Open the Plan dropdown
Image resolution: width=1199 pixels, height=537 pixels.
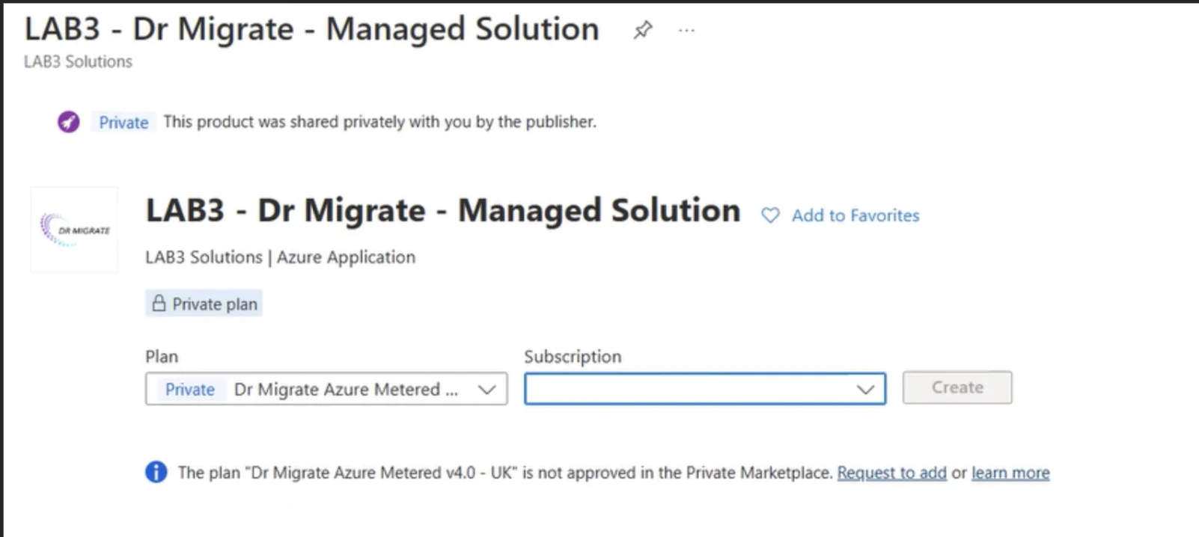click(x=326, y=389)
